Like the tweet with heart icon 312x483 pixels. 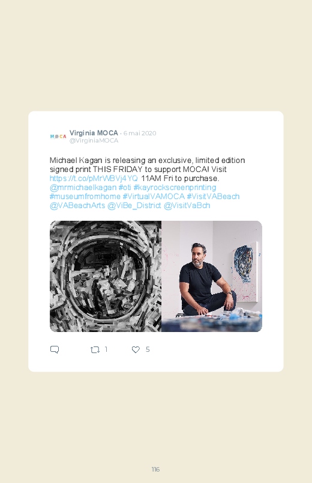136,349
